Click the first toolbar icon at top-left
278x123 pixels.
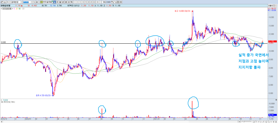tap(2, 2)
